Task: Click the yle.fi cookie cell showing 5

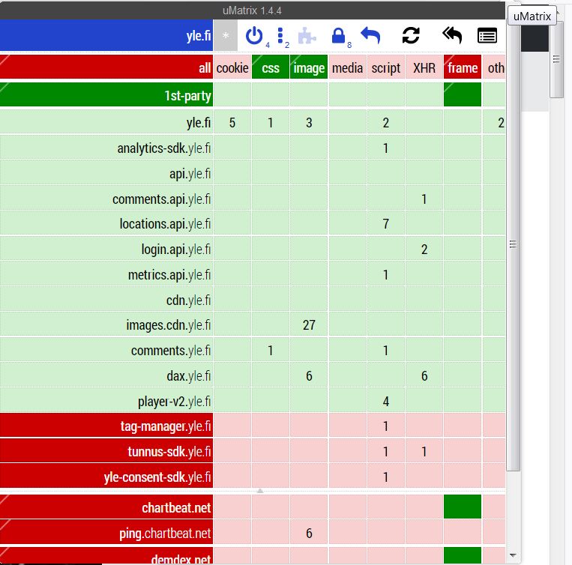Action: tap(232, 122)
